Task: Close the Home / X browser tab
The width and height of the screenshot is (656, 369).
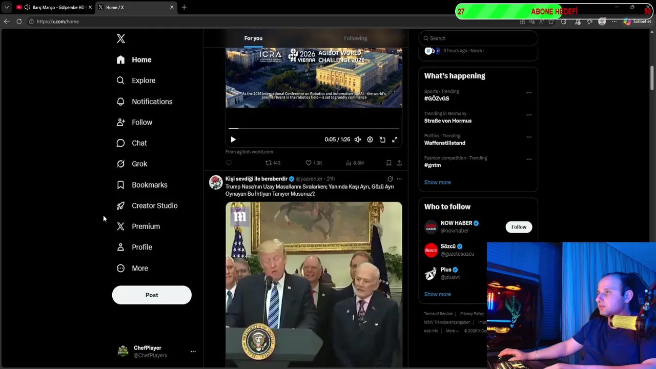Action: pos(172,7)
